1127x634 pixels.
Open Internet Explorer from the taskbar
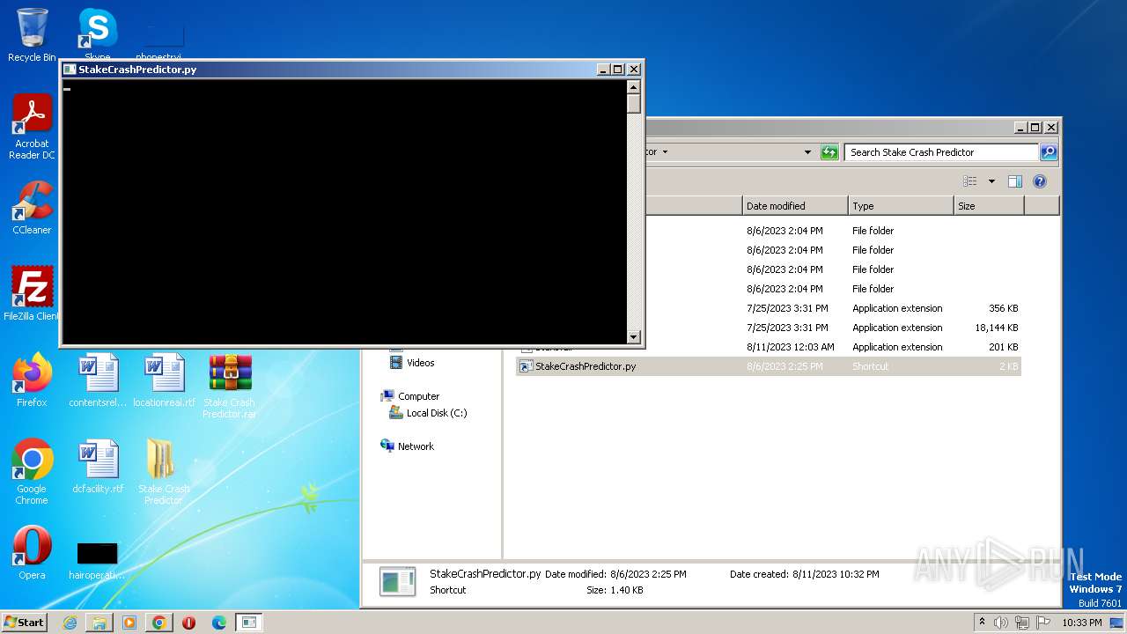click(x=70, y=623)
